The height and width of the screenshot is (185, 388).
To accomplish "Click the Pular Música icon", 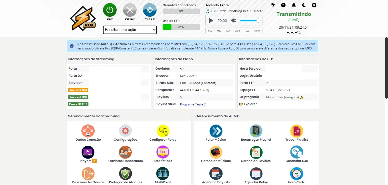I will 216,131.
